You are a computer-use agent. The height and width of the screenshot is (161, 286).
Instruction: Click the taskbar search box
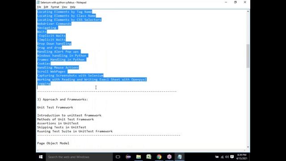click(x=79, y=157)
